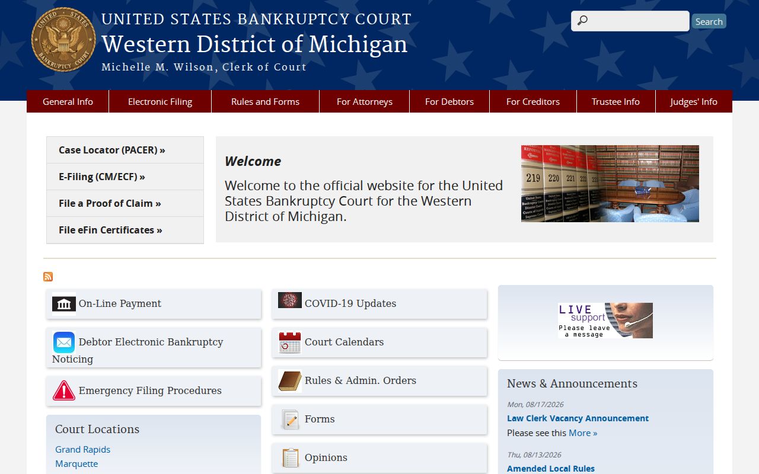Click More » under Law Clerk announcement
The height and width of the screenshot is (474, 759).
click(x=583, y=433)
